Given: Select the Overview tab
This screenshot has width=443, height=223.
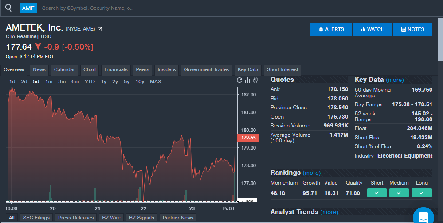Looking at the screenshot, I should 14,70.
